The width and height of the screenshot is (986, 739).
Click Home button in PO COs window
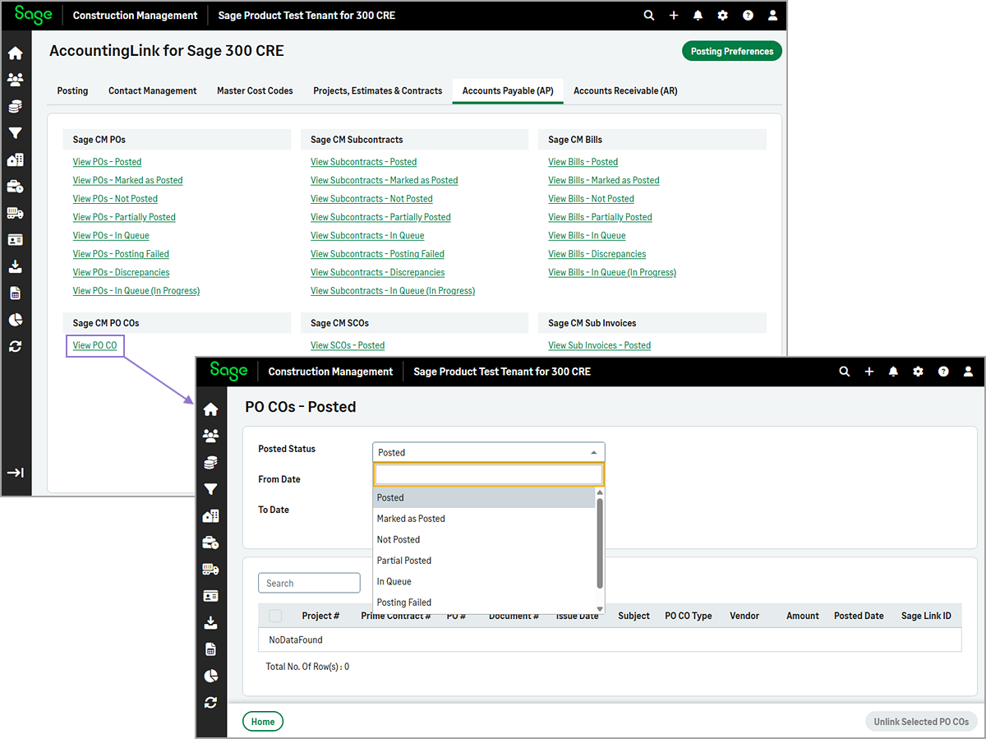pyautogui.click(x=263, y=722)
